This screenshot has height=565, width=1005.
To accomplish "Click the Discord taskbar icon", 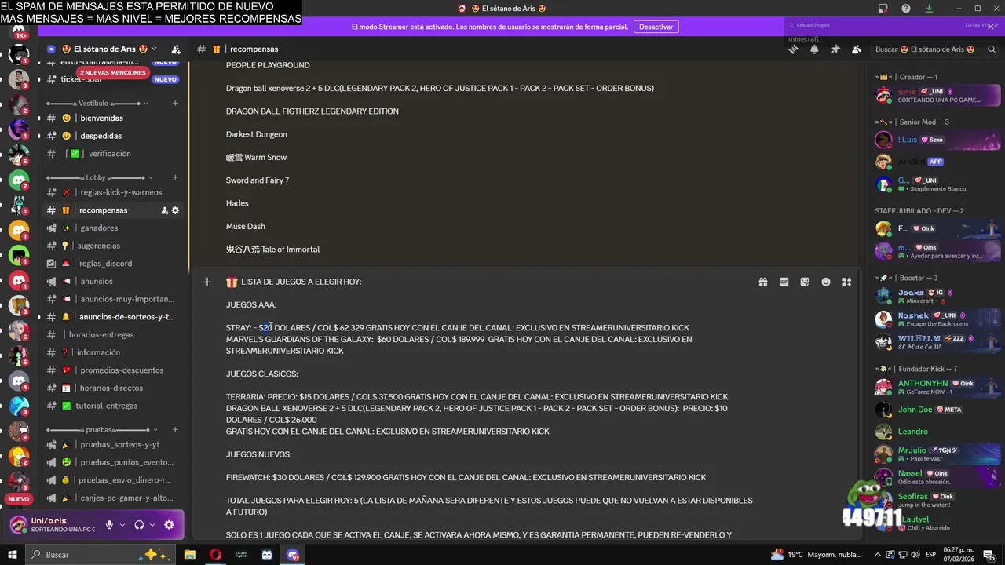I will point(293,555).
